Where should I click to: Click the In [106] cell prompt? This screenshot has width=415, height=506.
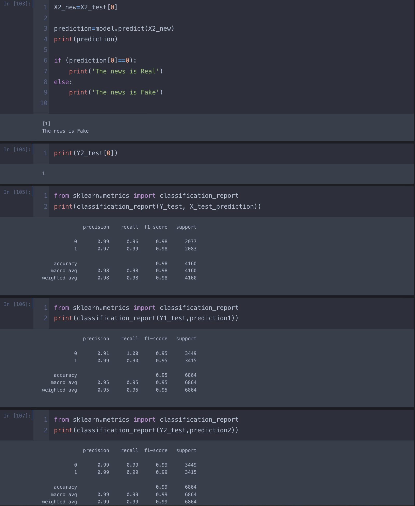coord(17,304)
